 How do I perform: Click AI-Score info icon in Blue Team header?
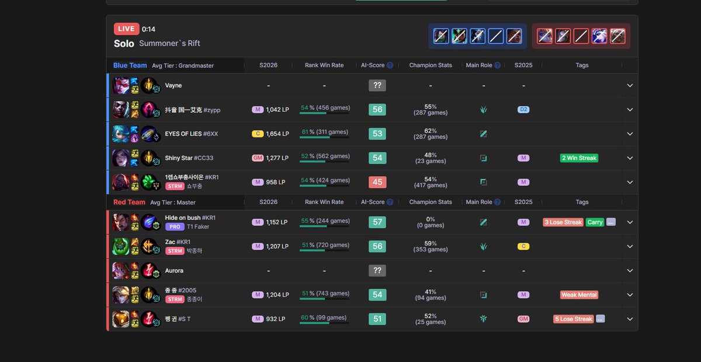[390, 65]
